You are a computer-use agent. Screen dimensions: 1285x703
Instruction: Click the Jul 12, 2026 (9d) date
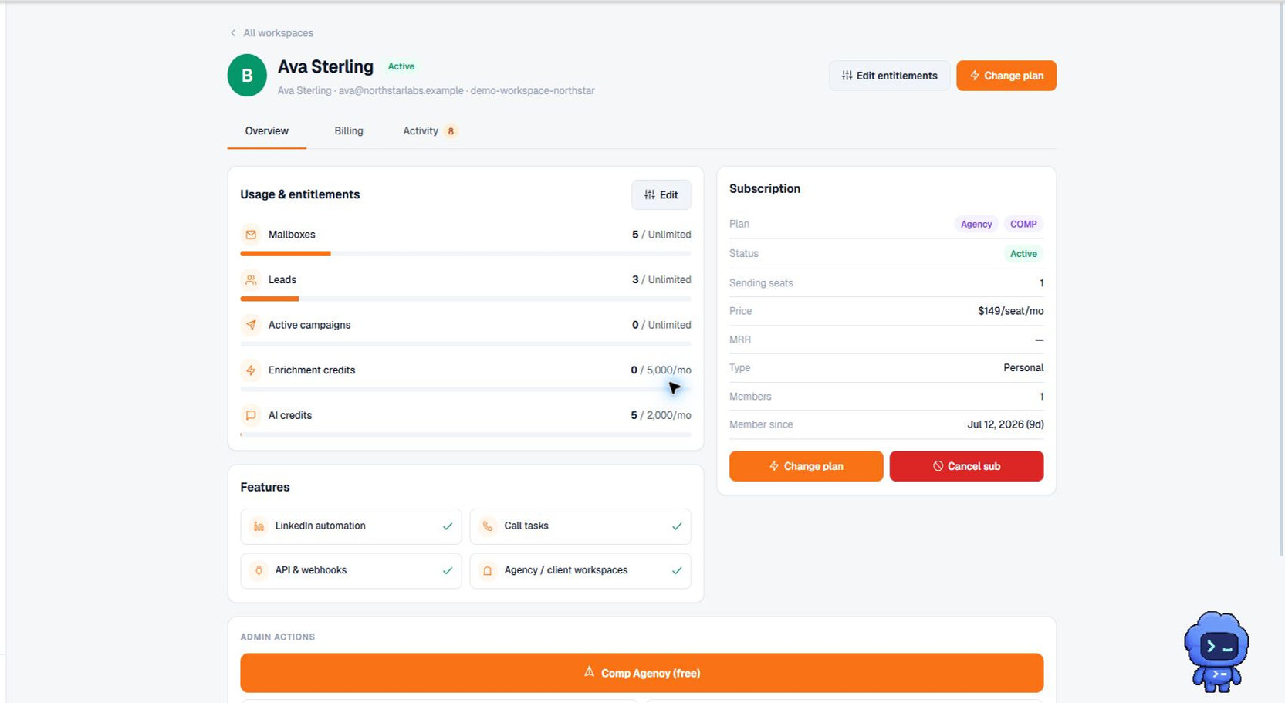[1006, 424]
